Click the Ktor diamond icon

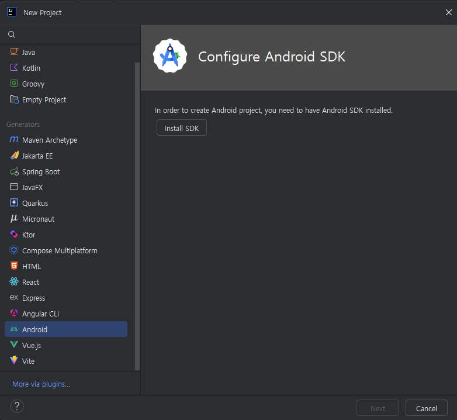click(x=14, y=234)
